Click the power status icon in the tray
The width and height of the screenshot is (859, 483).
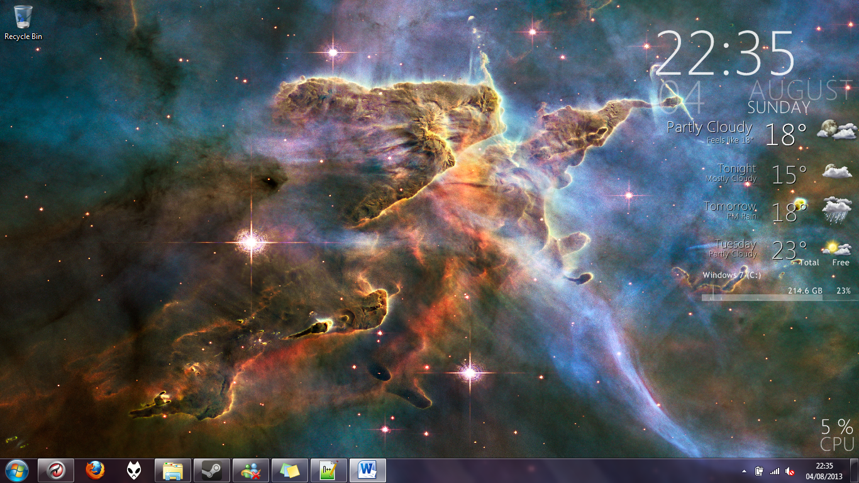click(758, 471)
